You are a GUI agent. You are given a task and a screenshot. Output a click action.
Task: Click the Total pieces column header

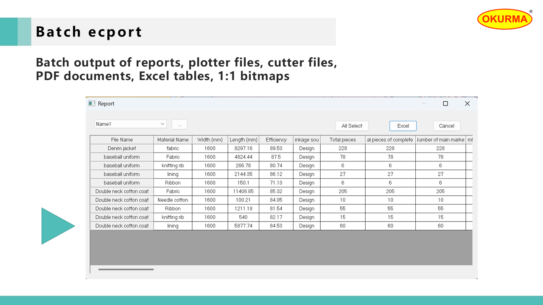342,140
